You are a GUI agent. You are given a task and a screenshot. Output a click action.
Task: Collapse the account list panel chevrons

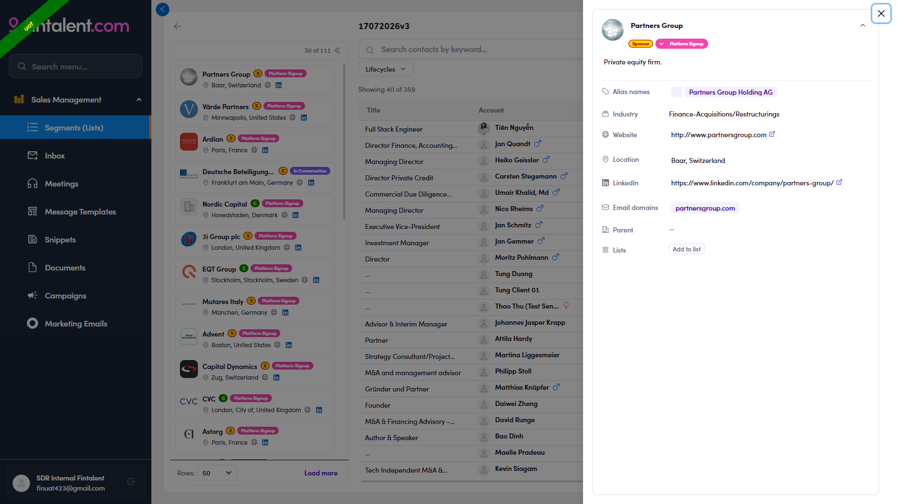click(337, 50)
